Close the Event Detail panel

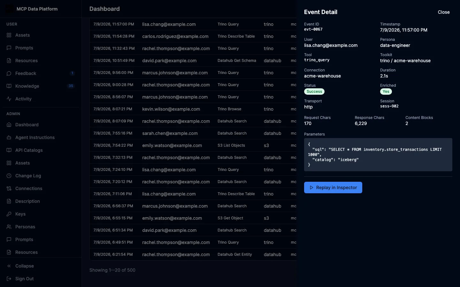tap(443, 12)
